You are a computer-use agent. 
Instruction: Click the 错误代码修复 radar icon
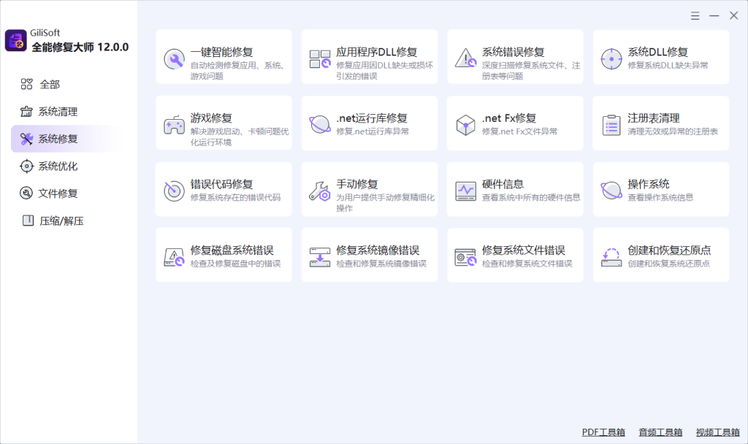174,191
